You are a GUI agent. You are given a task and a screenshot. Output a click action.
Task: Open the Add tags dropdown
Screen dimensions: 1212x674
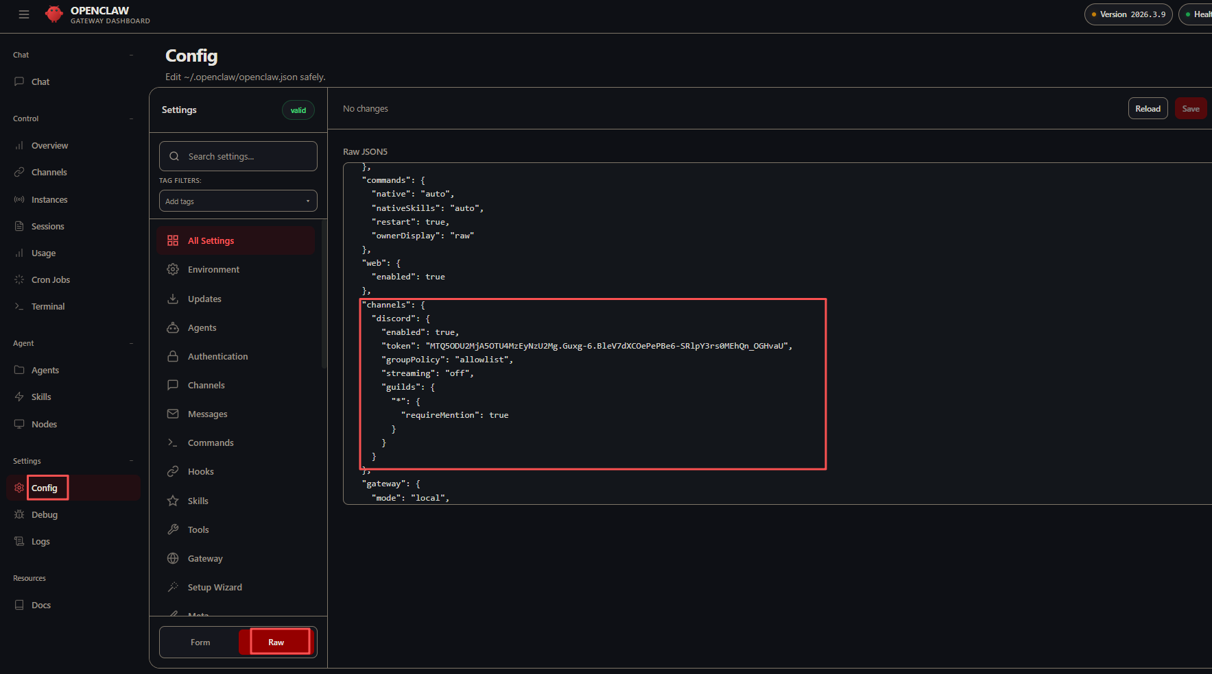point(238,201)
